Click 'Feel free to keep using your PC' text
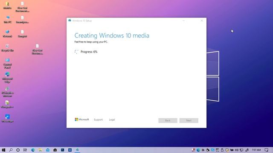Image resolution: width=273 pixels, height=153 pixels. (x=91, y=42)
